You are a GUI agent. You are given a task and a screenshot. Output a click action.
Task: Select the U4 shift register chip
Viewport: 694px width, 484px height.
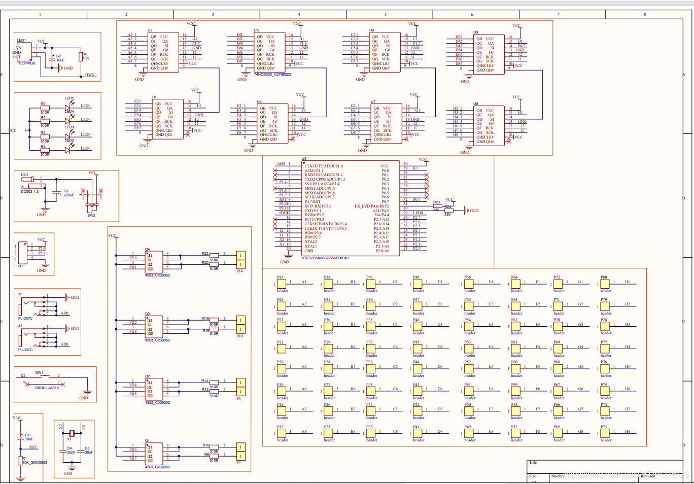(272, 123)
